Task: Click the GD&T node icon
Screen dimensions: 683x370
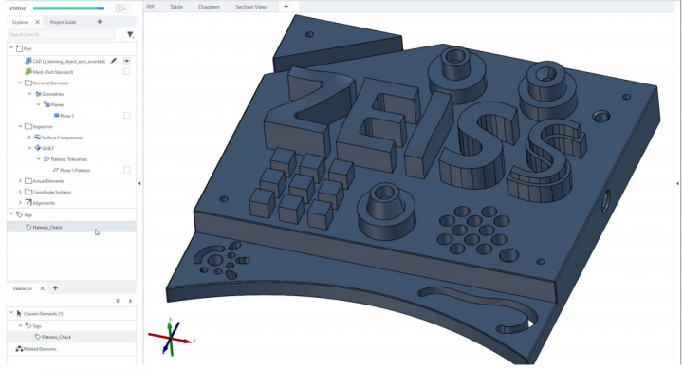Action: point(38,148)
